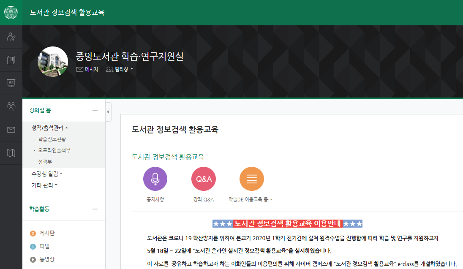The width and height of the screenshot is (463, 269).
Task: Open the 강의실 홈 link
Action: click(x=40, y=110)
